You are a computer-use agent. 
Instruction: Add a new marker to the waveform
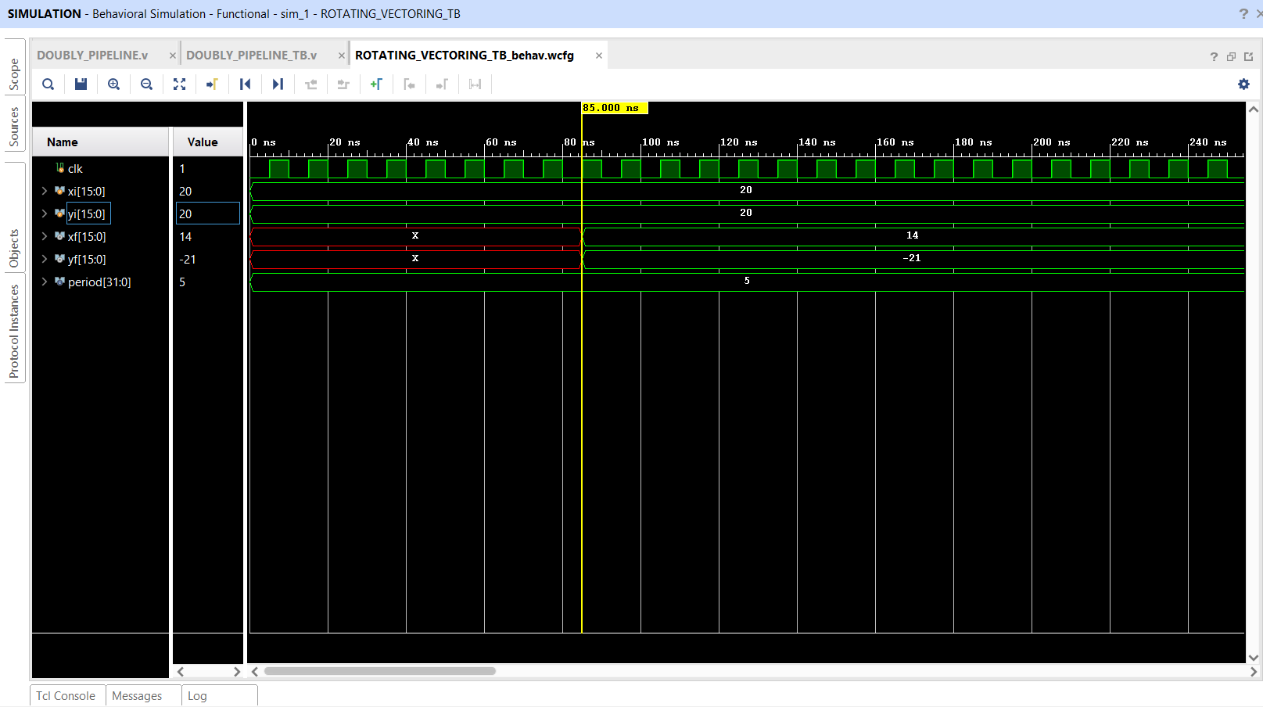click(x=376, y=84)
